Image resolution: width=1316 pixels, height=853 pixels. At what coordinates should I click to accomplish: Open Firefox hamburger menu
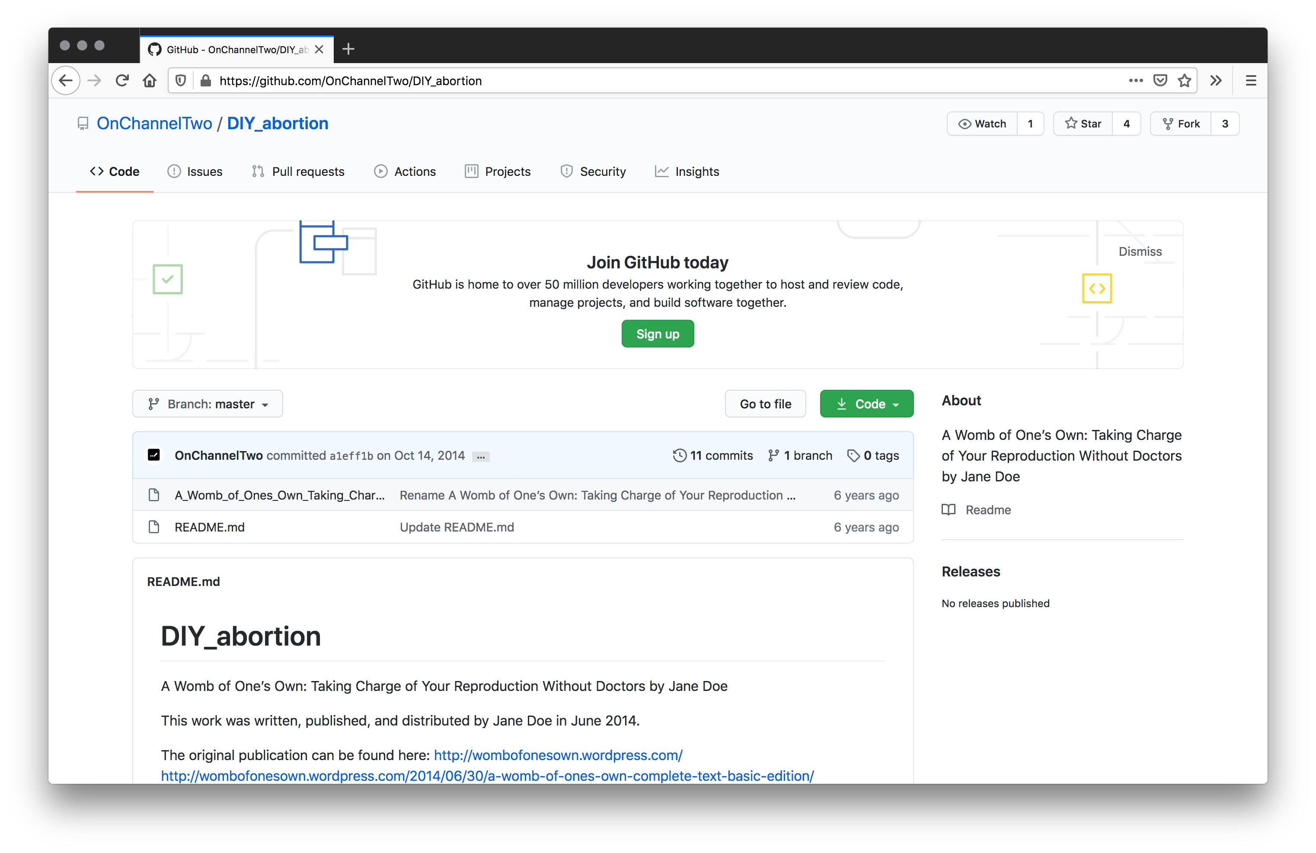[x=1251, y=81]
